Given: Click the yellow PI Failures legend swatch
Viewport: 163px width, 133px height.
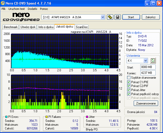Looking at the screenshot, I should click(47, 117).
